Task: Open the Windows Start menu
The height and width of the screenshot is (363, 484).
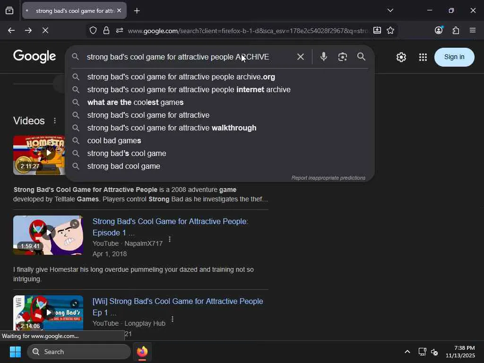Action: coord(15,352)
